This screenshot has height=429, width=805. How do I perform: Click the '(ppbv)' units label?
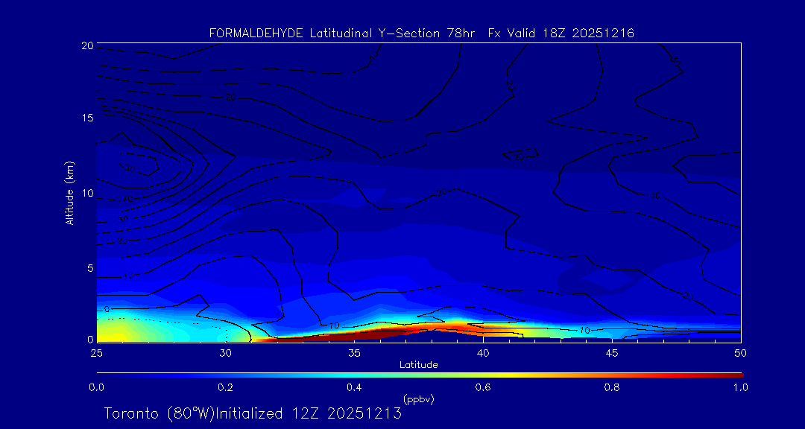coord(418,399)
